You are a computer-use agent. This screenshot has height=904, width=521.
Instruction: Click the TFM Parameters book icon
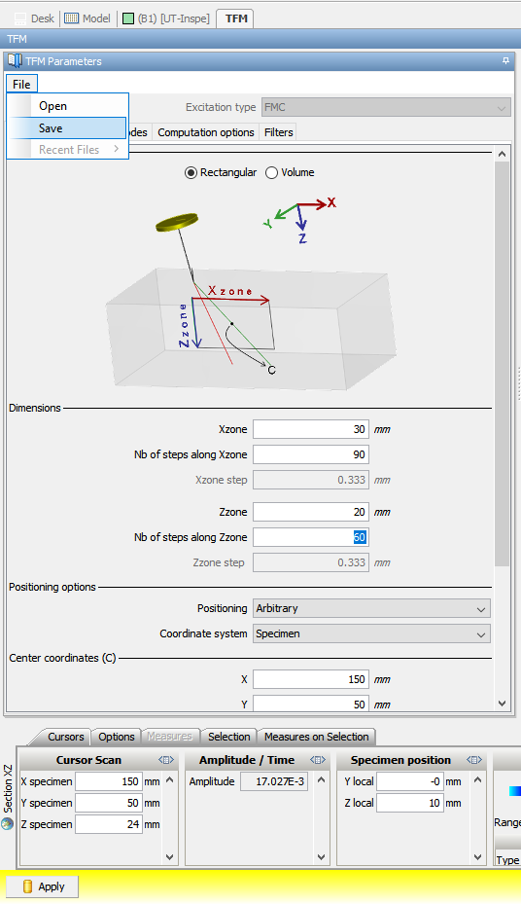click(x=15, y=60)
